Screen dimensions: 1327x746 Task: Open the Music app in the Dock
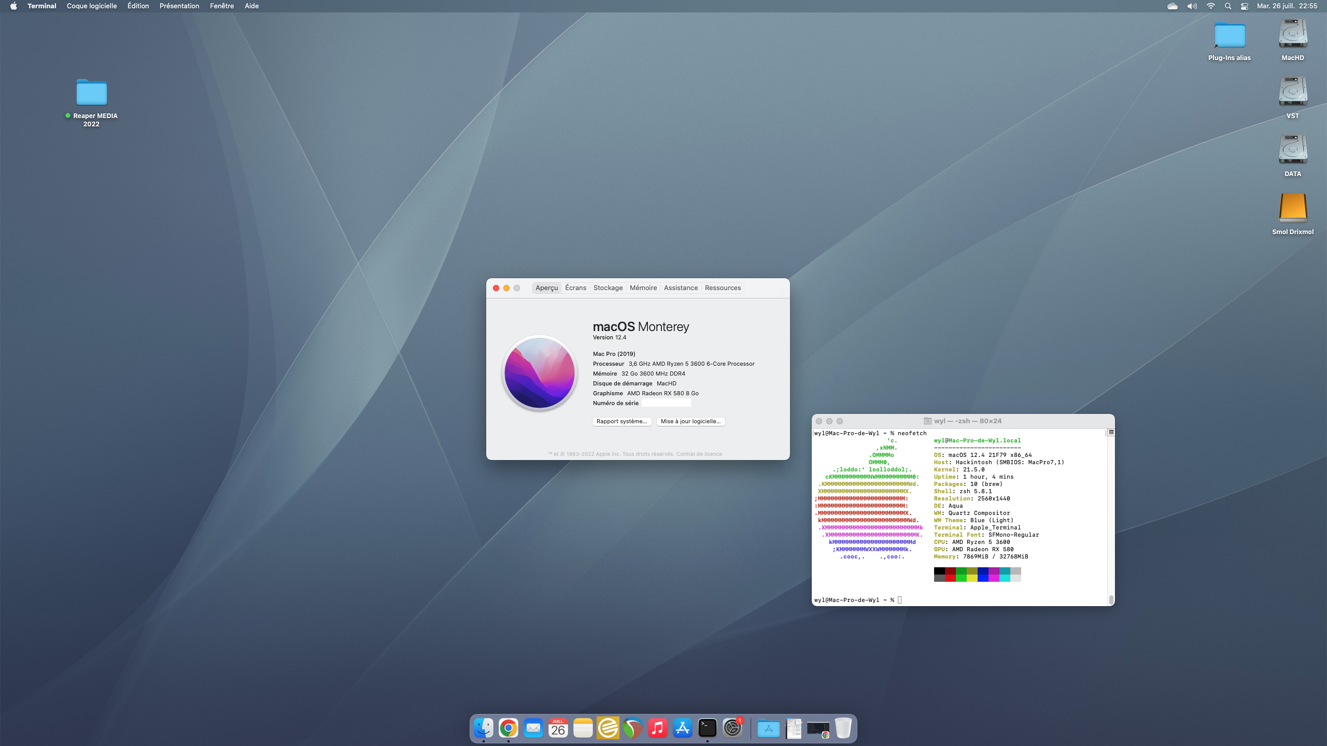[x=658, y=728]
